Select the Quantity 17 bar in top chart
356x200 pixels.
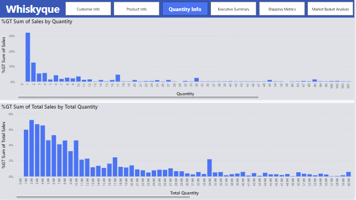coord(117,78)
